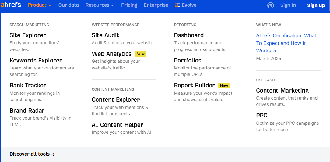
Task: Click 'Audit & optimize your website.' text
Action: tap(123, 43)
